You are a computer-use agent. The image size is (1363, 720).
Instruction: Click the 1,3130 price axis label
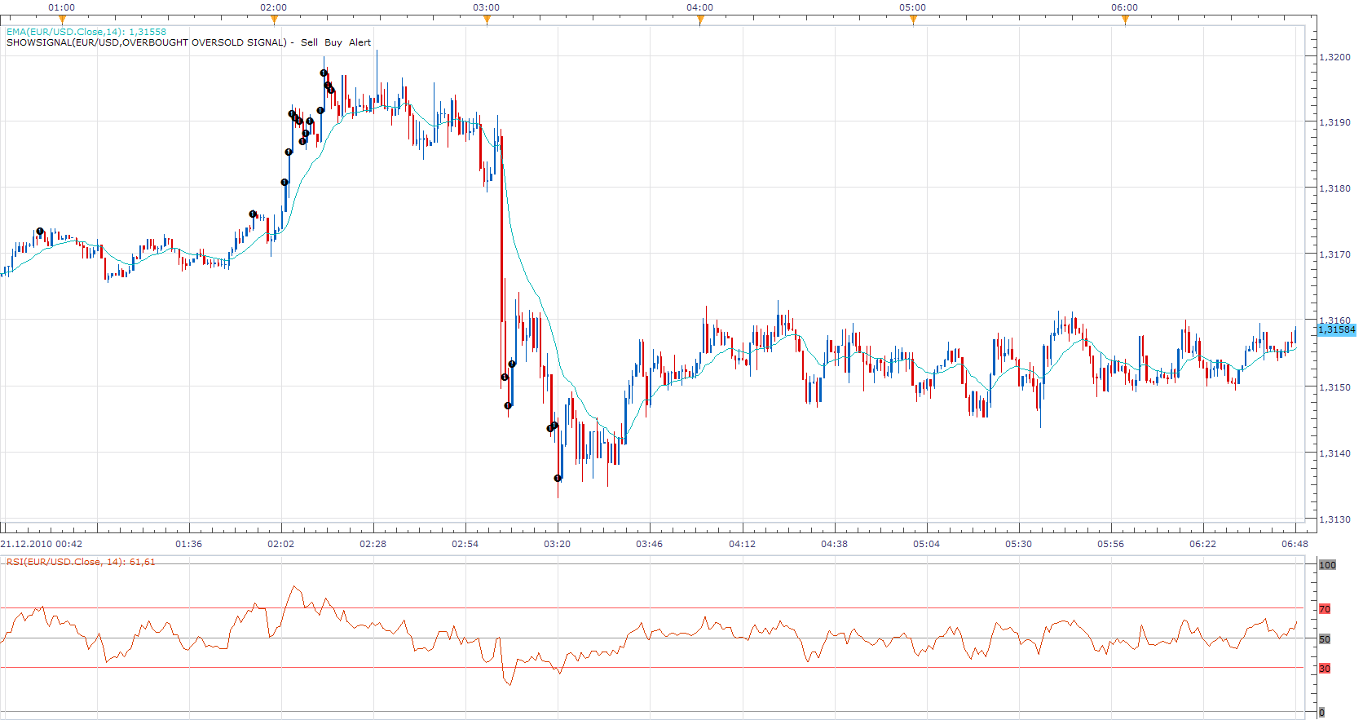(x=1335, y=519)
